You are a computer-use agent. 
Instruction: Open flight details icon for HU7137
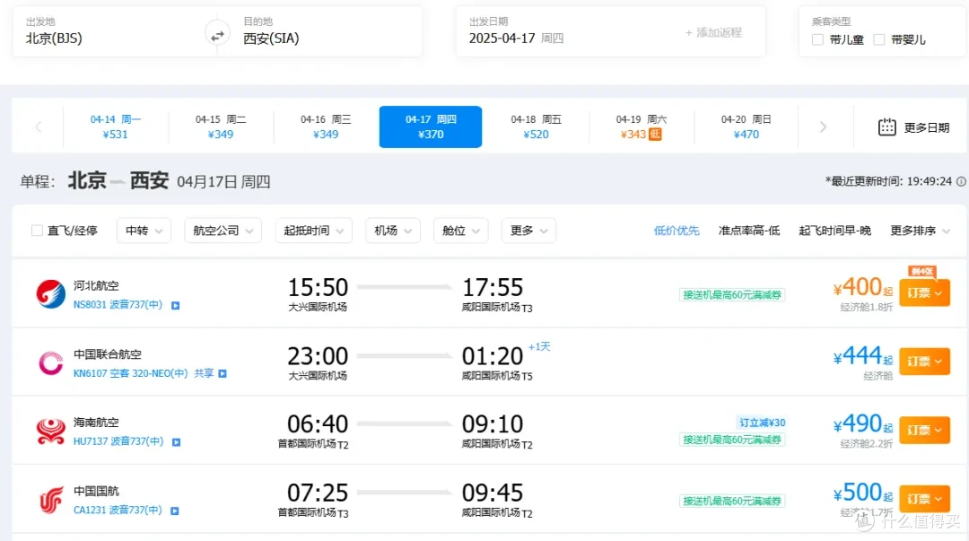tap(176, 442)
